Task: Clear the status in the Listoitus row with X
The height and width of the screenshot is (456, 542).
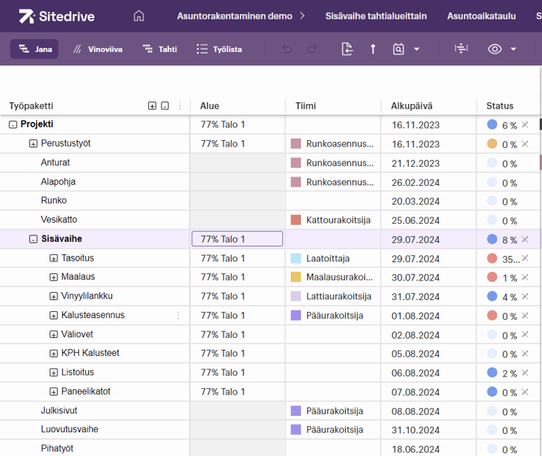Action: (525, 373)
